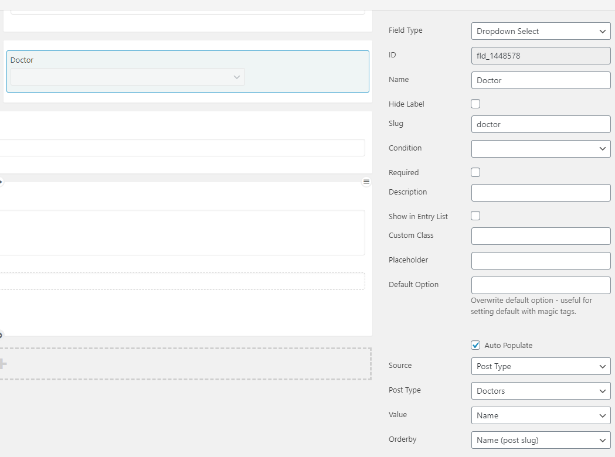Expand the Condition dropdown
This screenshot has height=457, width=615.
point(541,149)
